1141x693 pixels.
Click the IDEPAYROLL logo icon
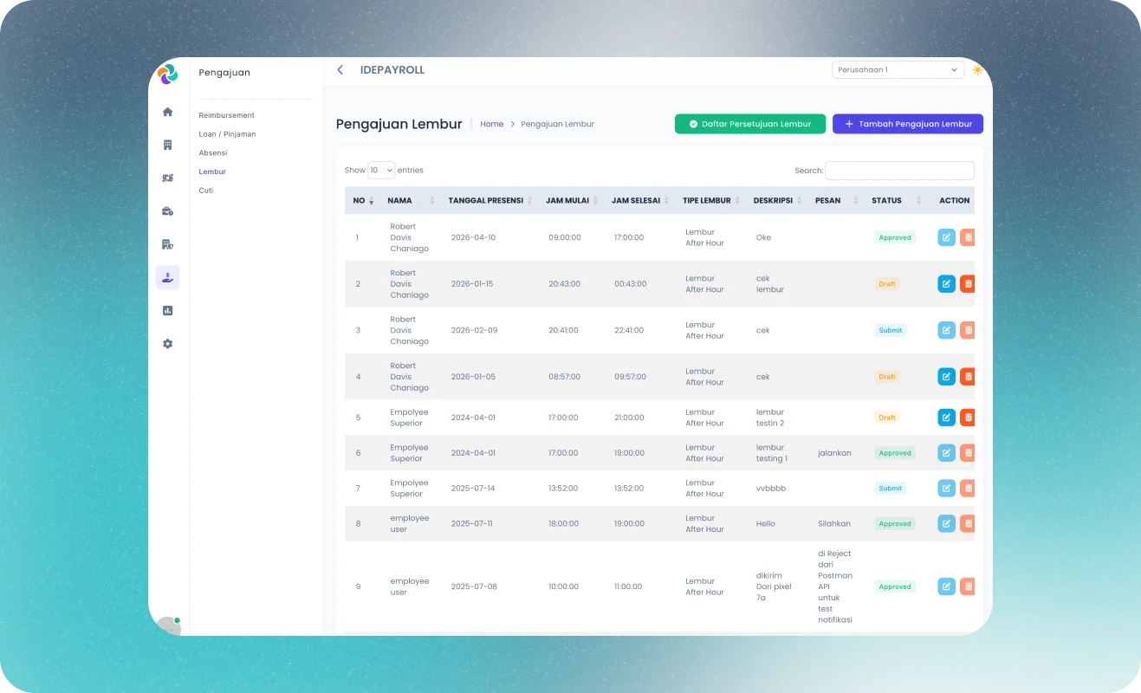point(168,74)
